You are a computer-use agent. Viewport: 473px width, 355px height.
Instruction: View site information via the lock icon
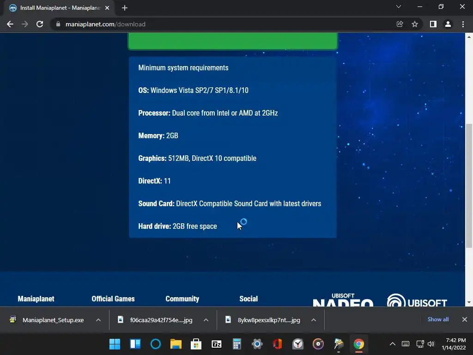click(x=58, y=24)
